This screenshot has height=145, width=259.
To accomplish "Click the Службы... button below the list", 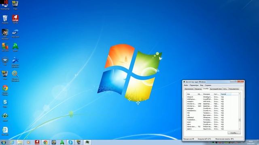I will pos(234,133).
